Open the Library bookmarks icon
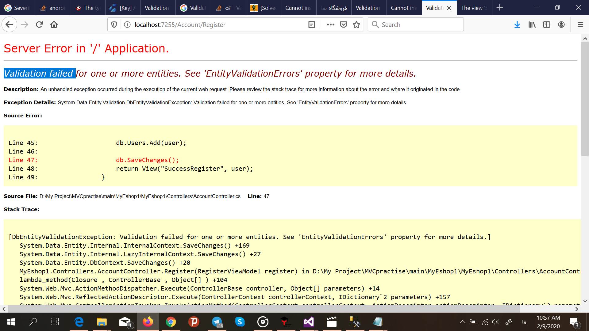Viewport: 589px width, 331px height. pos(532,25)
